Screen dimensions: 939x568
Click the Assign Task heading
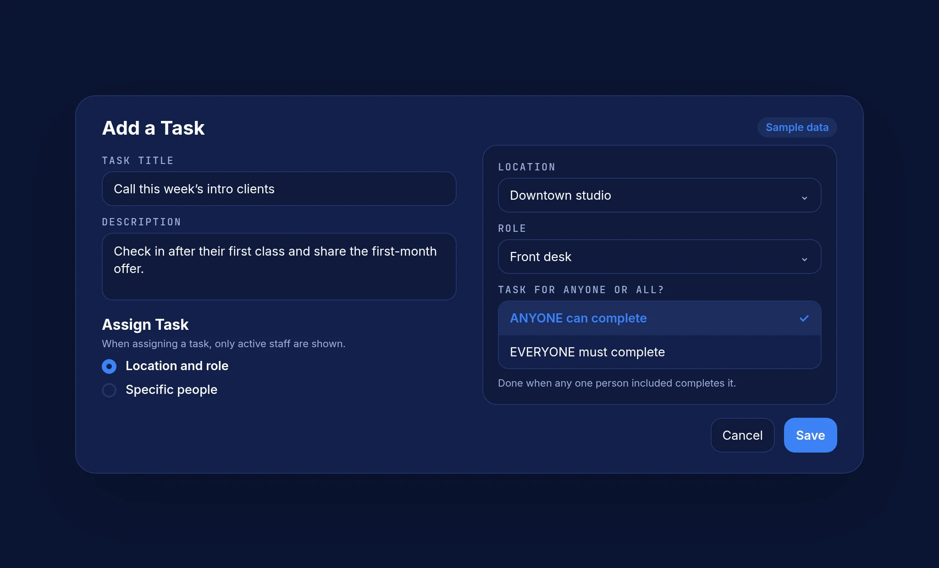point(145,324)
